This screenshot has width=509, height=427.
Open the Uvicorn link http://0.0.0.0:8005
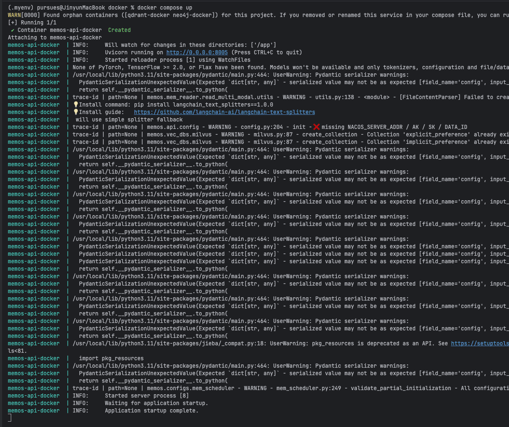point(197,52)
